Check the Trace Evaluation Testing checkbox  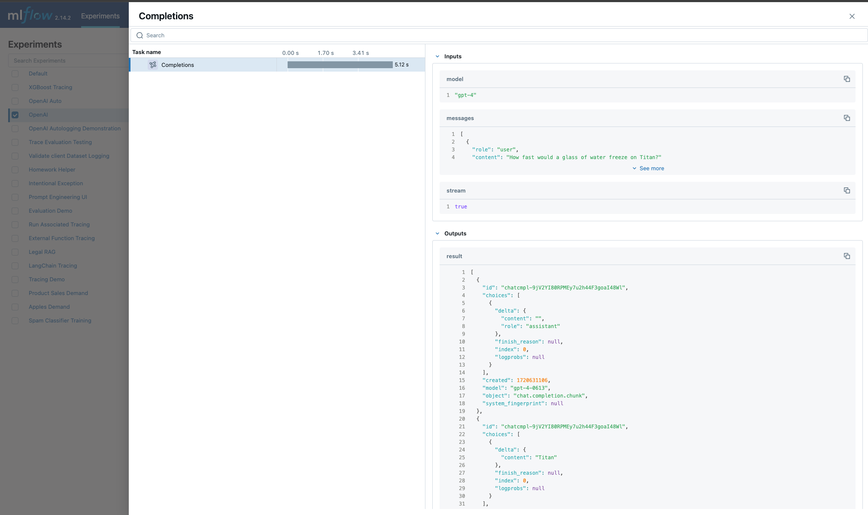click(15, 142)
